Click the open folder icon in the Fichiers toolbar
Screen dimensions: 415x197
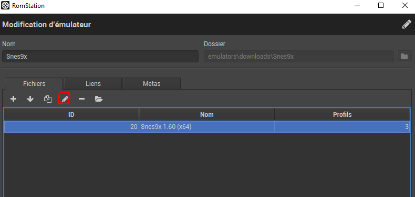point(99,99)
